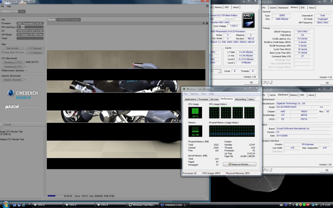Screen dimensions: 333x208
Task: Click Rendering (x CPU) button
Action: tap(13, 67)
